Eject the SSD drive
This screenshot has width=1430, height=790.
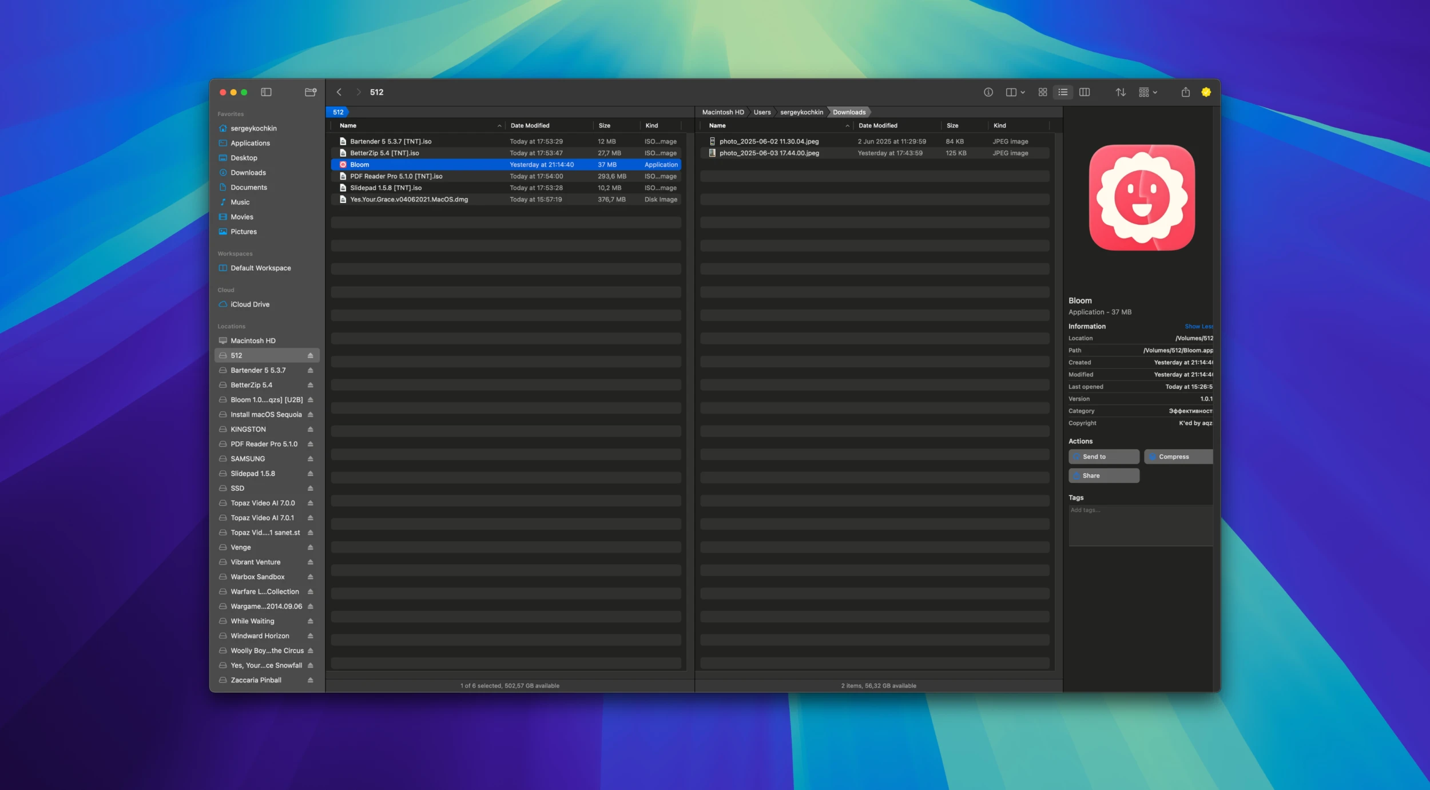(309, 488)
